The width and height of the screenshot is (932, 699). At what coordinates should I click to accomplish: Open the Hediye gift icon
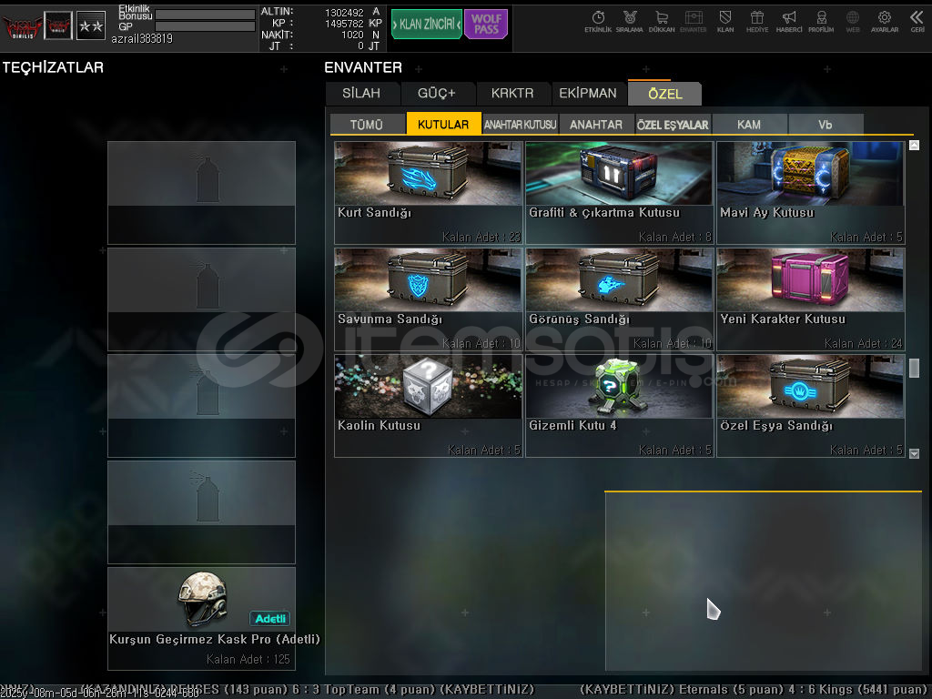click(x=757, y=22)
